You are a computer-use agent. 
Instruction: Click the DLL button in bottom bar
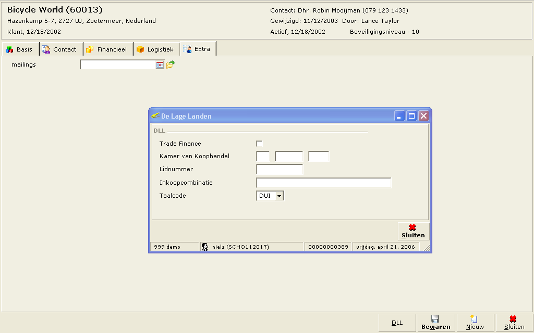tap(397, 323)
